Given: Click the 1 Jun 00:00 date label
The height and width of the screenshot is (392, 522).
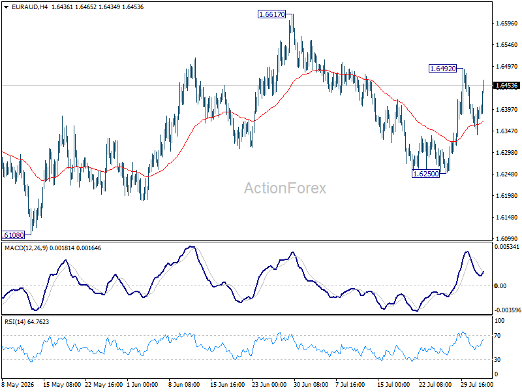Looking at the screenshot, I should pos(142,385).
